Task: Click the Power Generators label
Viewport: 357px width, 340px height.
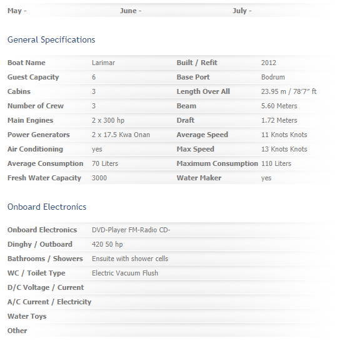Action: click(x=39, y=135)
